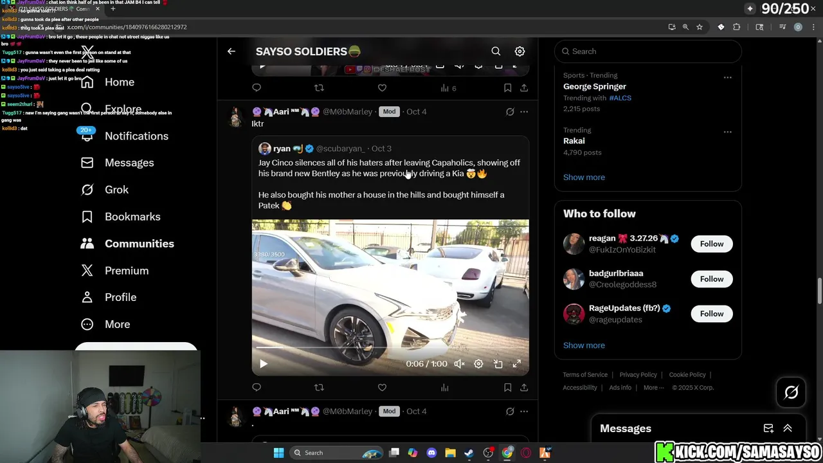The width and height of the screenshot is (823, 463).
Task: Seek on Bentley video progress bar
Action: click(x=390, y=348)
